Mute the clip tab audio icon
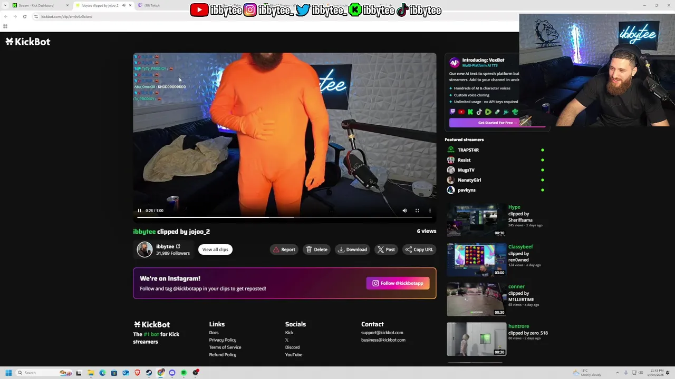The width and height of the screenshot is (675, 379). [124, 5]
